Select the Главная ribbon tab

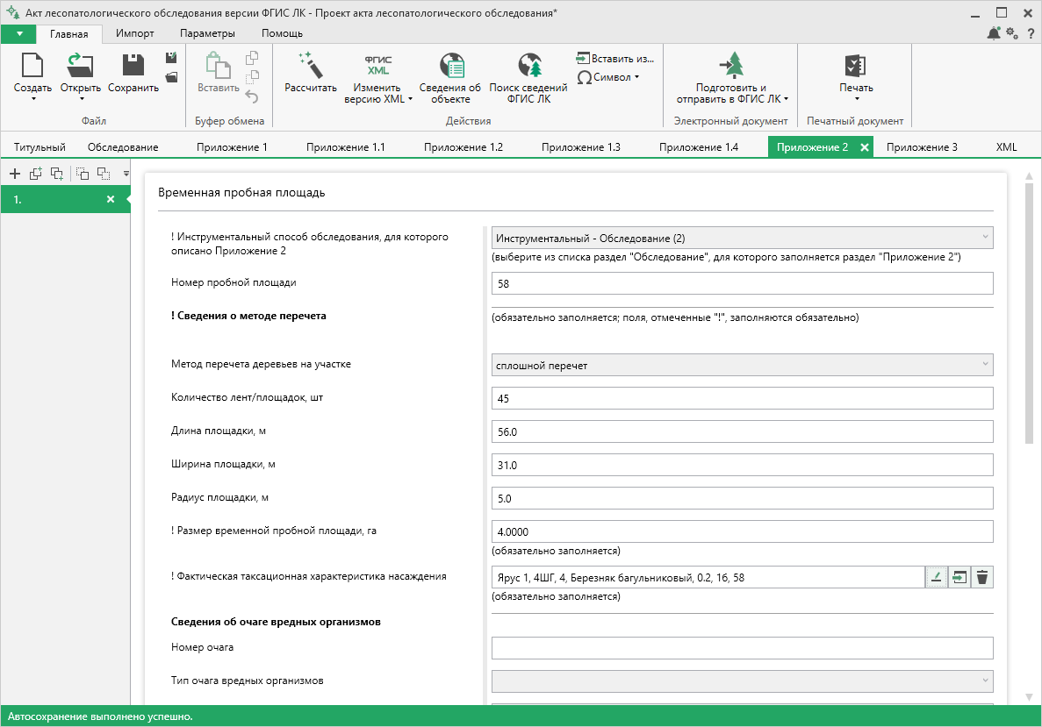click(x=68, y=34)
